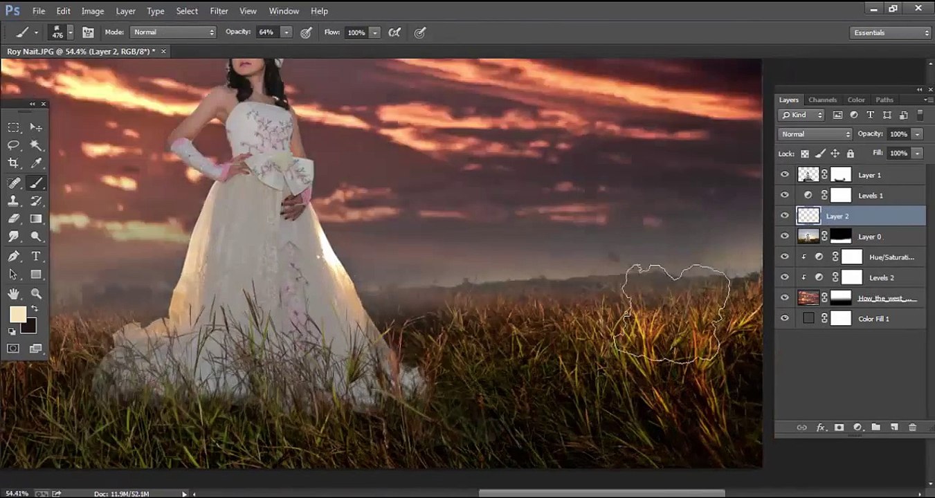Open the brush preset picker arrow
Screen dimensions: 935x498
tap(71, 33)
